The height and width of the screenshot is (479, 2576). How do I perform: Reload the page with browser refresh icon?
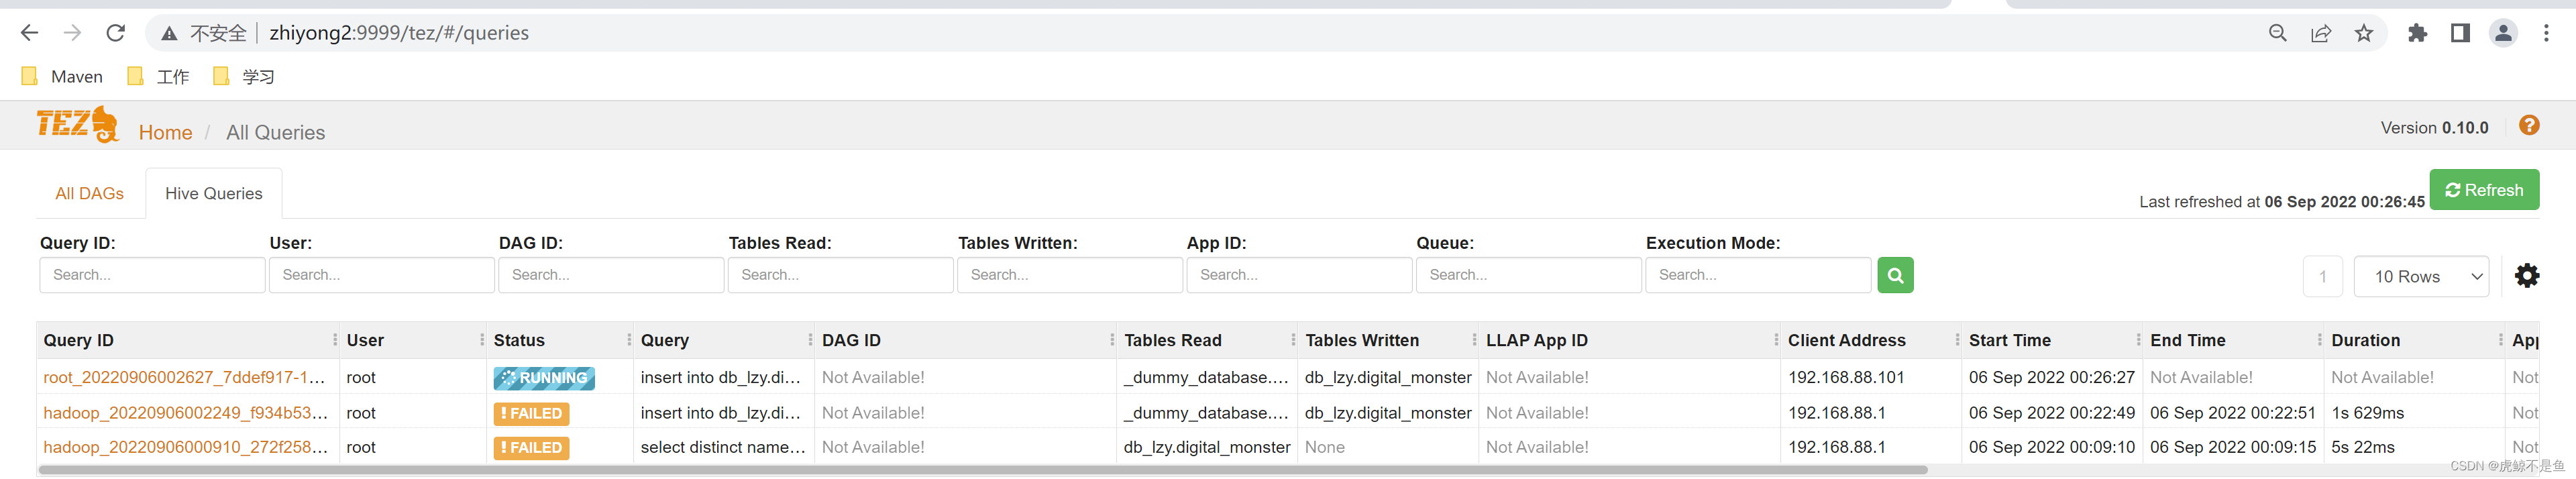116,33
